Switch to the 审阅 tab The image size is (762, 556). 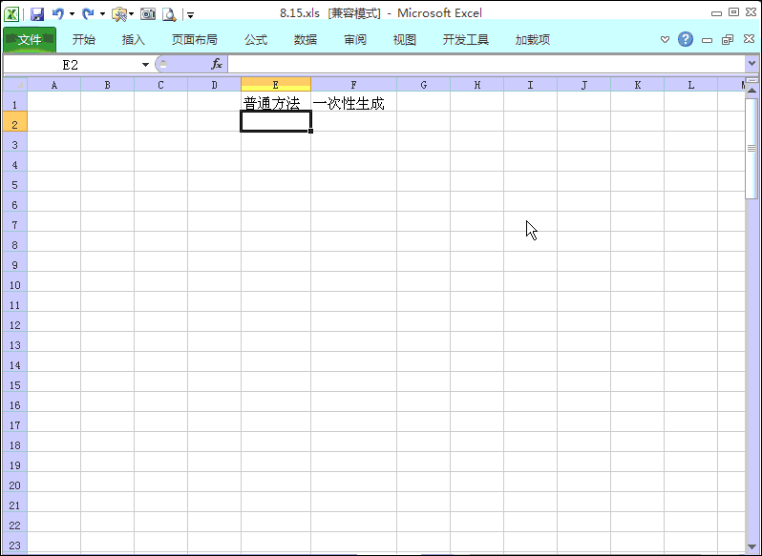tap(355, 40)
